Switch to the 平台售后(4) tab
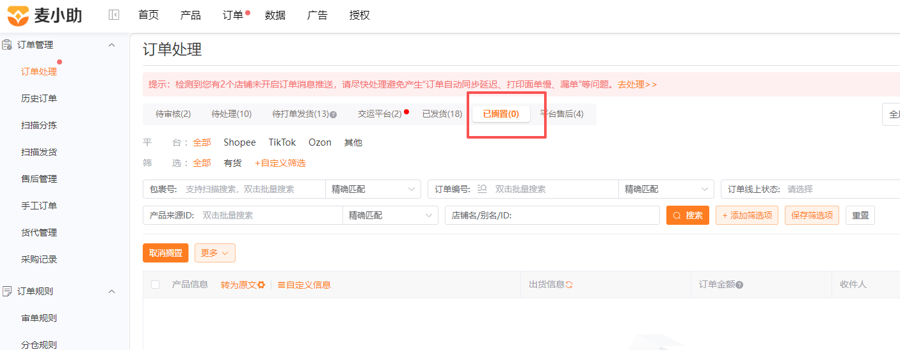 561,114
